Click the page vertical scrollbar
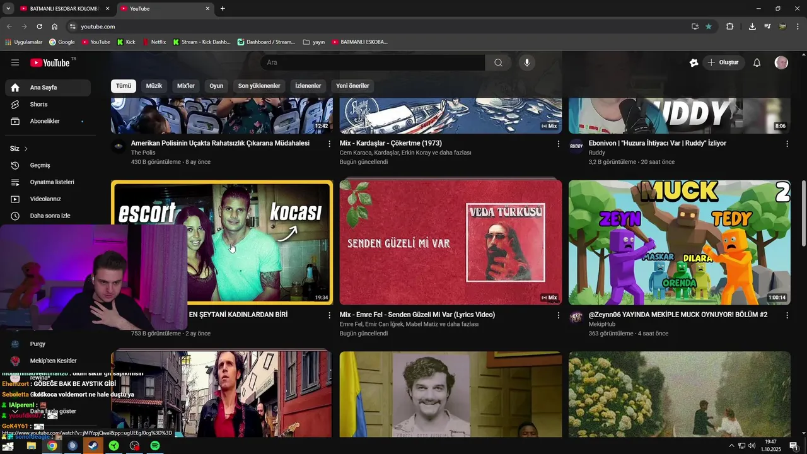Viewport: 807px width, 454px height. pos(803,214)
